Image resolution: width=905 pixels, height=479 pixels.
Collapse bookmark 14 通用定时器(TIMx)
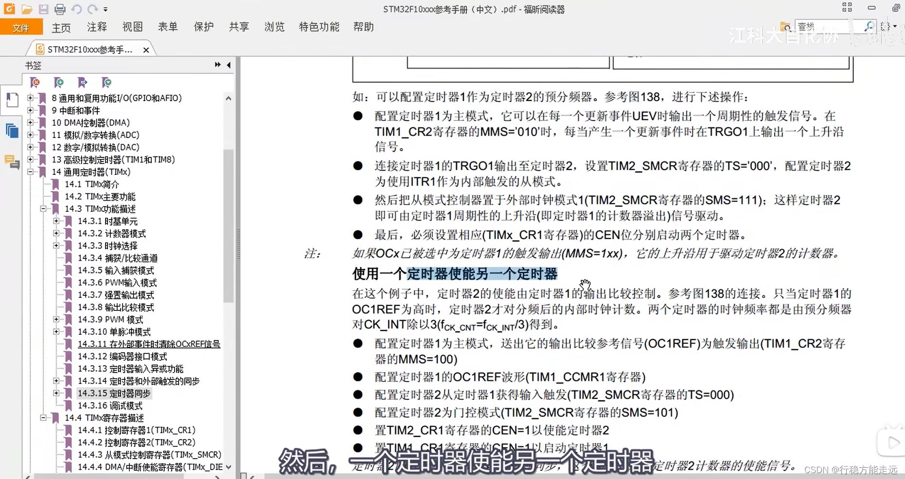coord(30,171)
